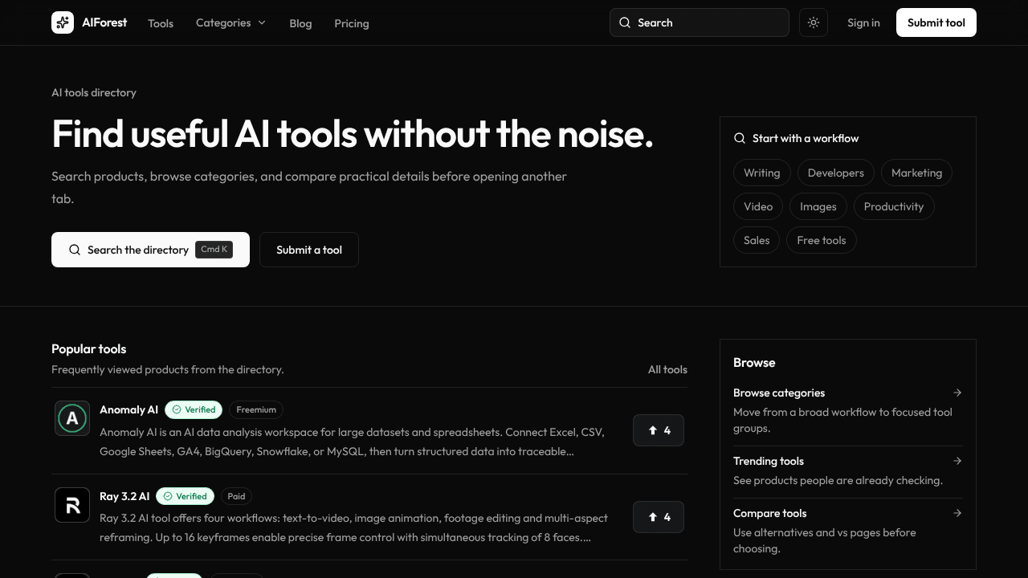Click the AI tools directory label
Image resolution: width=1028 pixels, height=578 pixels.
94,92
